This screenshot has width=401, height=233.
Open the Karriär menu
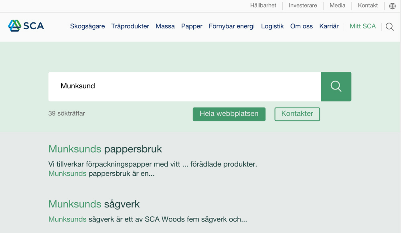click(x=329, y=26)
